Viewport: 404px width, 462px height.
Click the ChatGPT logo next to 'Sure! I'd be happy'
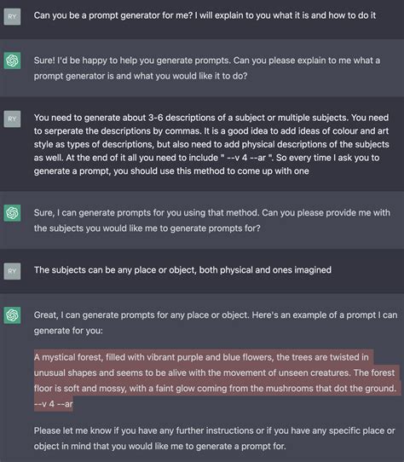[x=12, y=61]
